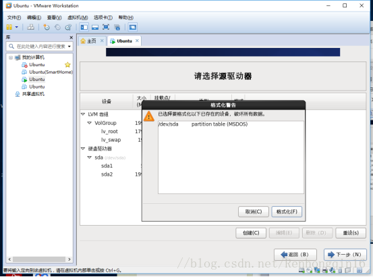Collapse the LVM 卷组 group
The height and width of the screenshot is (277, 373).
click(x=83, y=114)
